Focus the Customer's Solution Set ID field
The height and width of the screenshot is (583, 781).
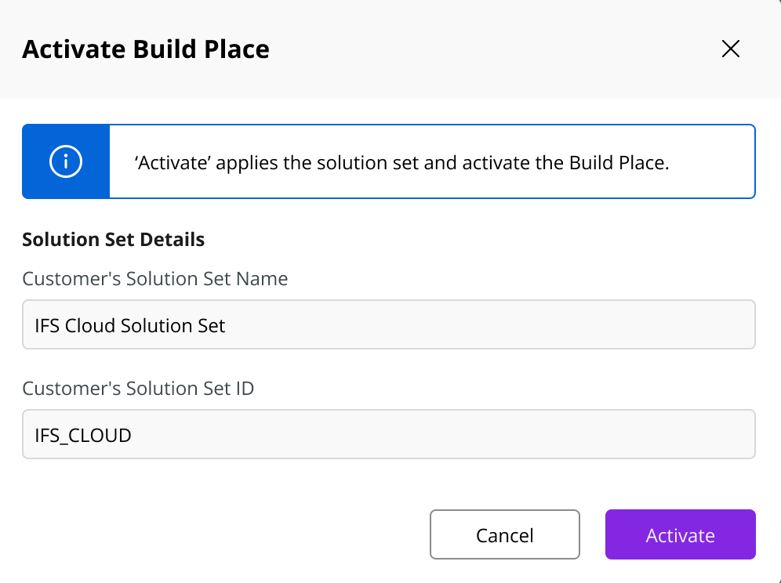[388, 434]
